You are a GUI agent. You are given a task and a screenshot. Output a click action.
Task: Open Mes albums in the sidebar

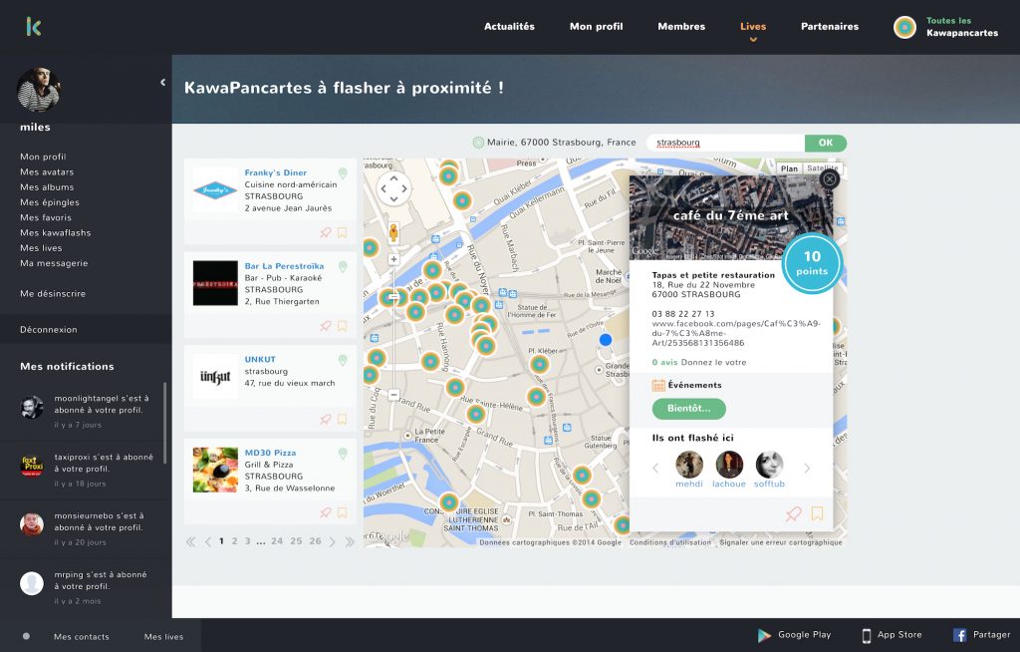[x=47, y=187]
